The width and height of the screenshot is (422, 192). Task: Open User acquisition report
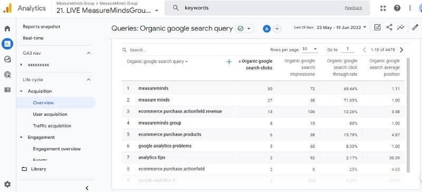50,114
